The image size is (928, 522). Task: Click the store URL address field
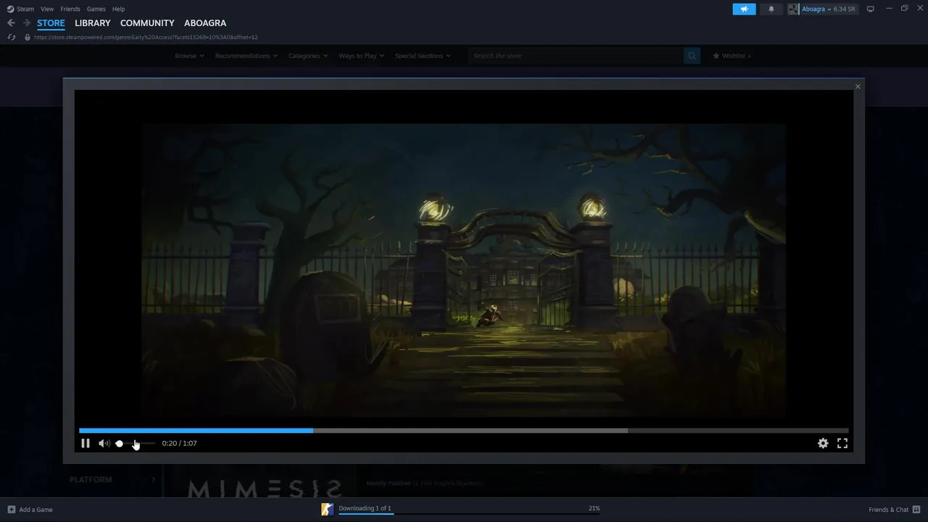click(146, 37)
